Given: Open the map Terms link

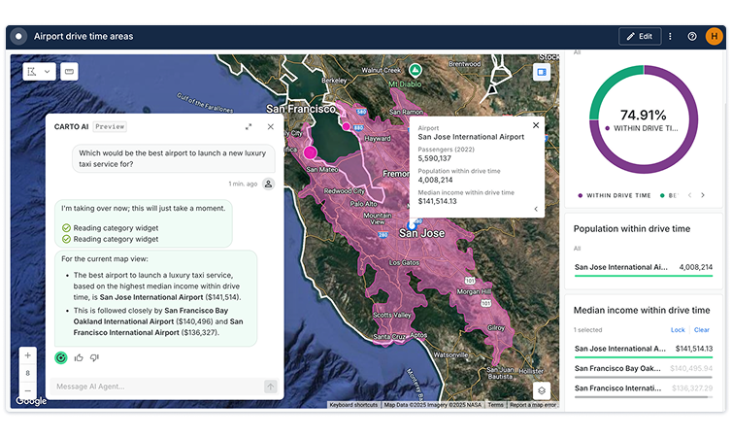Looking at the screenshot, I should click(495, 405).
